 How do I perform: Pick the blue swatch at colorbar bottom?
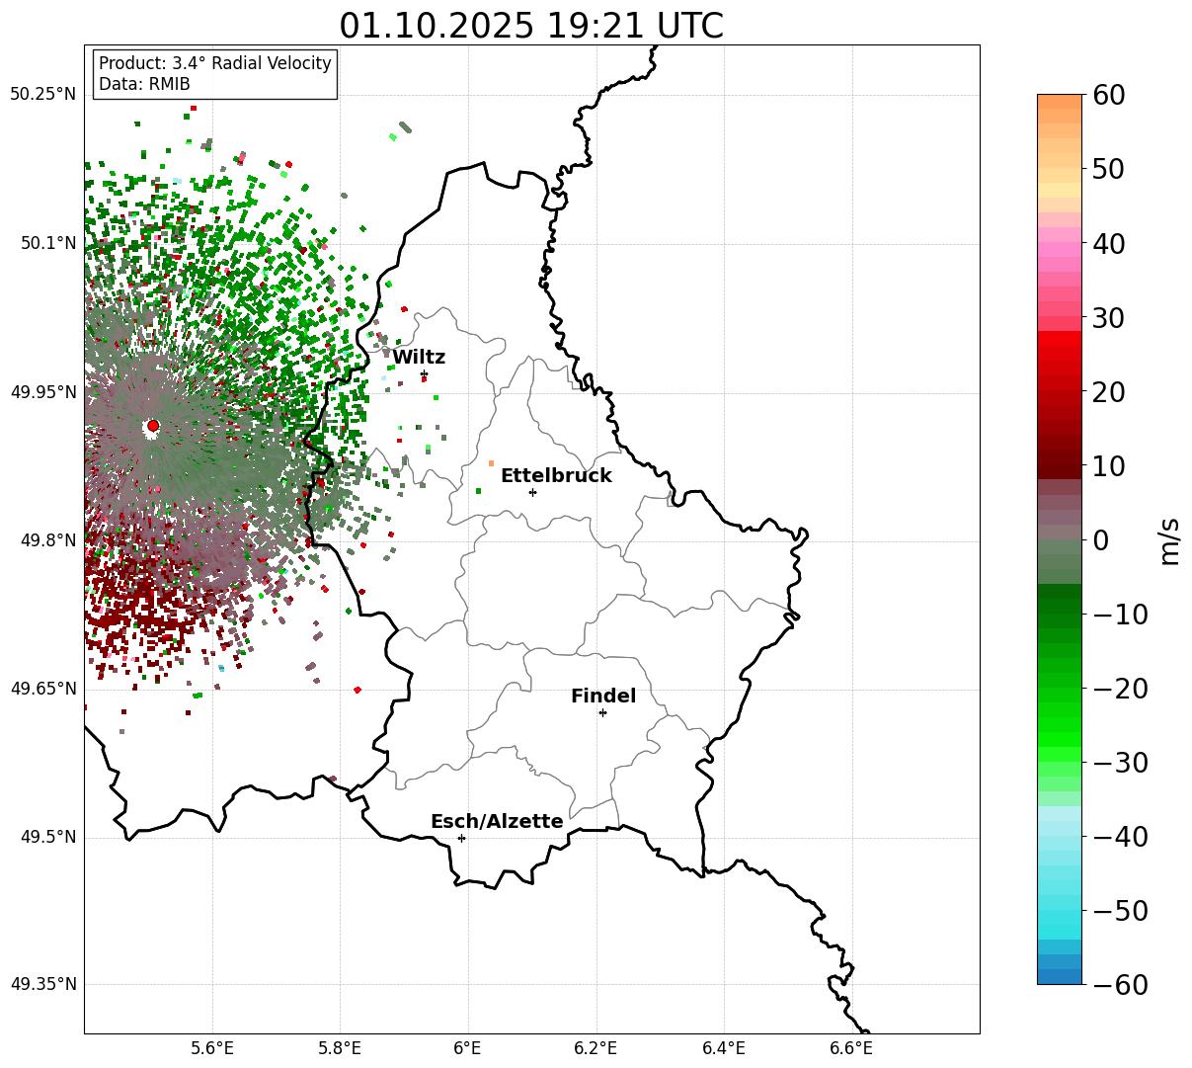pos(1060,977)
